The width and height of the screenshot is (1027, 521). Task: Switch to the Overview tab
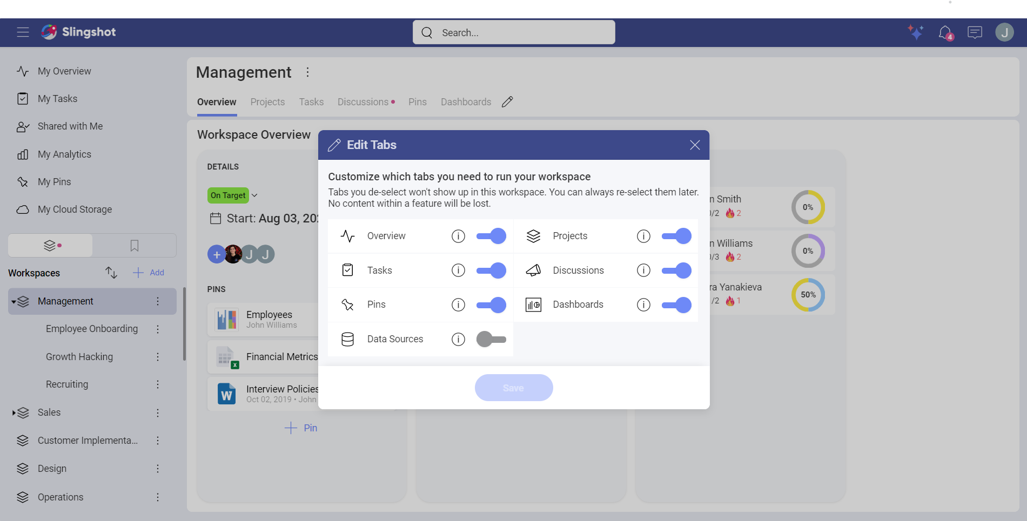(217, 102)
